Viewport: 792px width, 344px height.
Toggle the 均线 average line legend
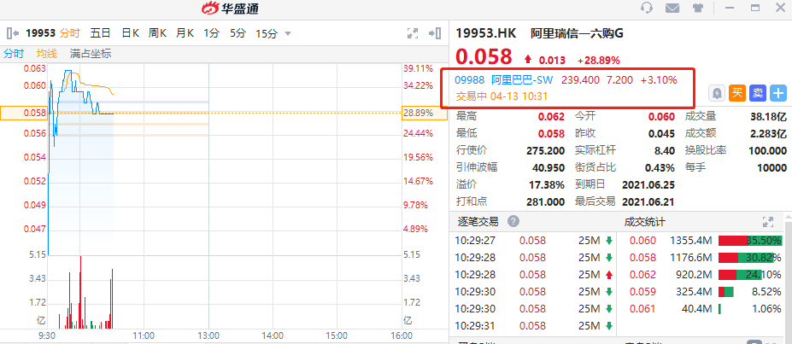point(46,54)
